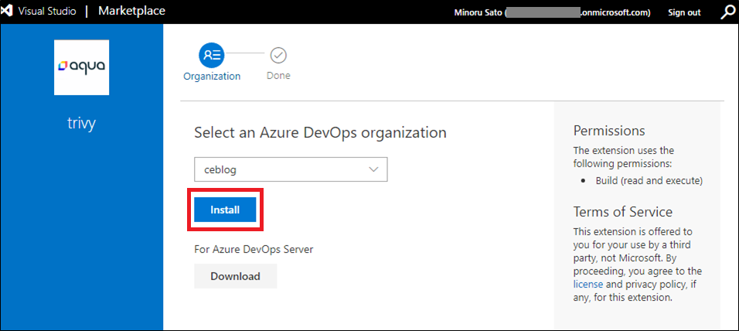Click the dropdown chevron arrow
Viewport: 739px width, 331px height.
pyautogui.click(x=373, y=169)
